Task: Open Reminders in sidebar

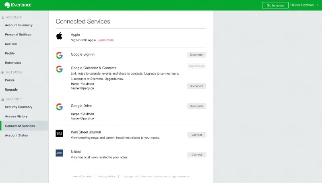Action: (x=13, y=63)
